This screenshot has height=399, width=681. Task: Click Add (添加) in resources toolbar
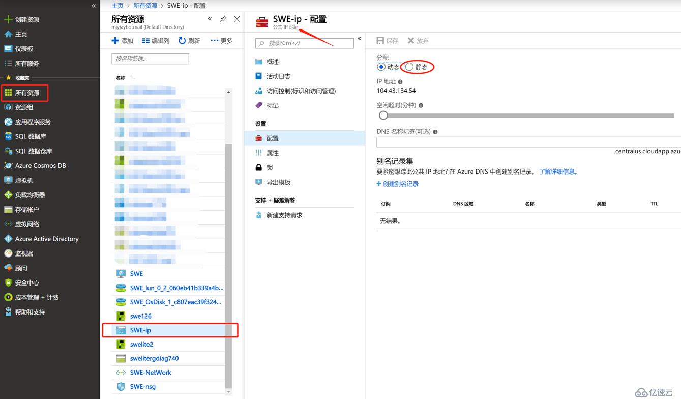pyautogui.click(x=122, y=41)
